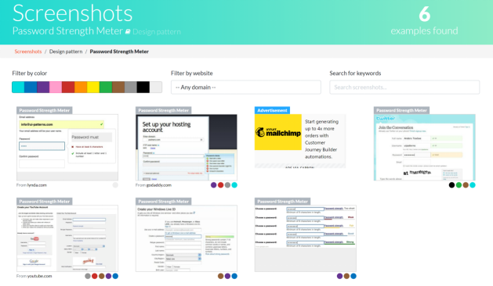
Task: Choose the yellow filter color swatch
Action: 93,88
